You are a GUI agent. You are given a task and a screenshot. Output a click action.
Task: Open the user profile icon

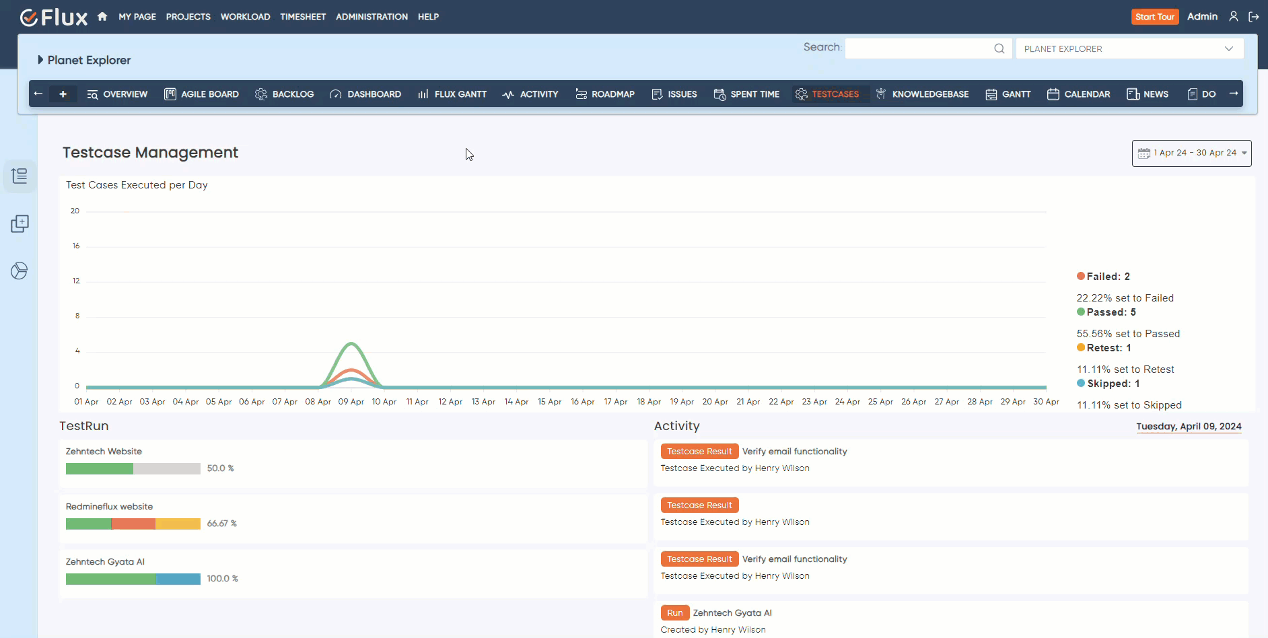pyautogui.click(x=1233, y=17)
